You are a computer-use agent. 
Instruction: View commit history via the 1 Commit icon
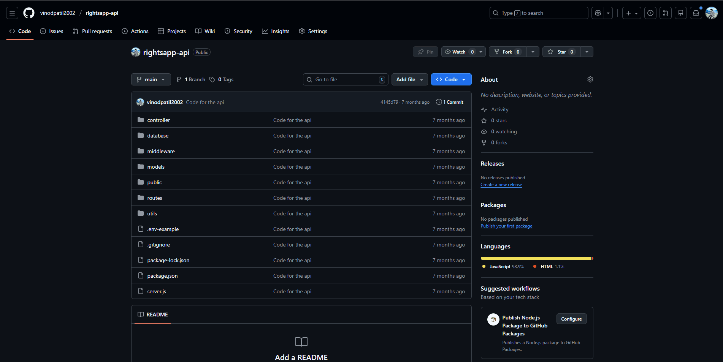tap(449, 102)
